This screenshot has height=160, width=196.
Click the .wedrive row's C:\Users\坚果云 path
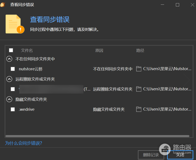point(167,109)
